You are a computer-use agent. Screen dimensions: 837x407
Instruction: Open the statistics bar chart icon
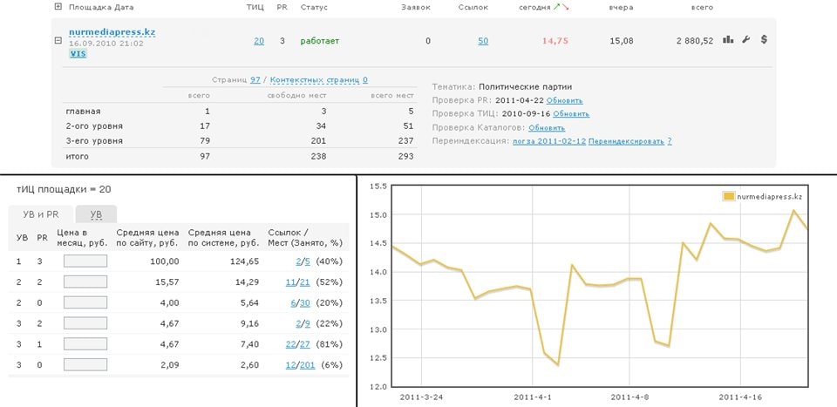pos(728,40)
